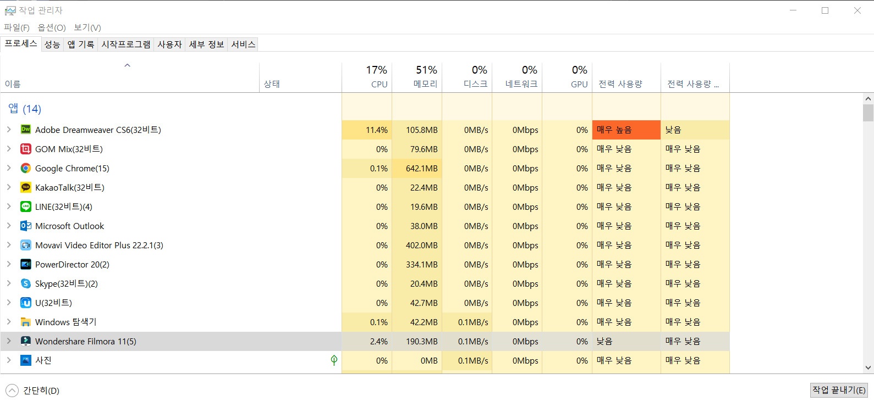Sort by the 메모리 column header
The image size is (874, 407).
[x=417, y=77]
